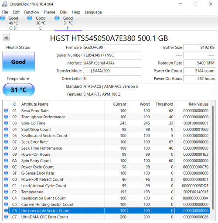The width and height of the screenshot is (218, 223).
Task: Click the Current column header
Action: [x=116, y=104]
